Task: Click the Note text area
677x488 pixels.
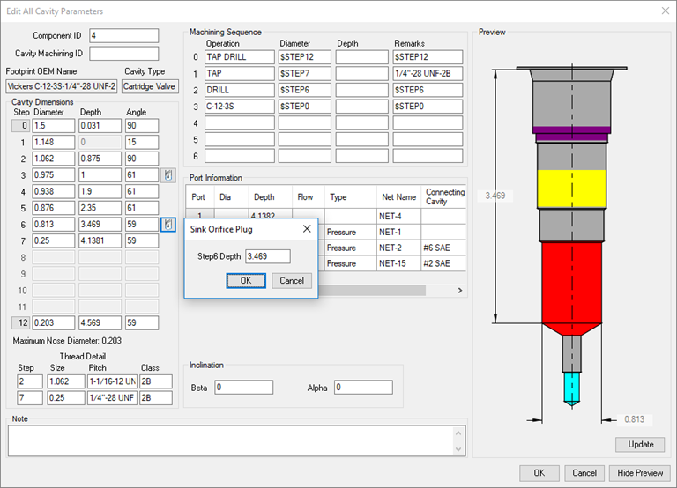Action: pyautogui.click(x=229, y=440)
